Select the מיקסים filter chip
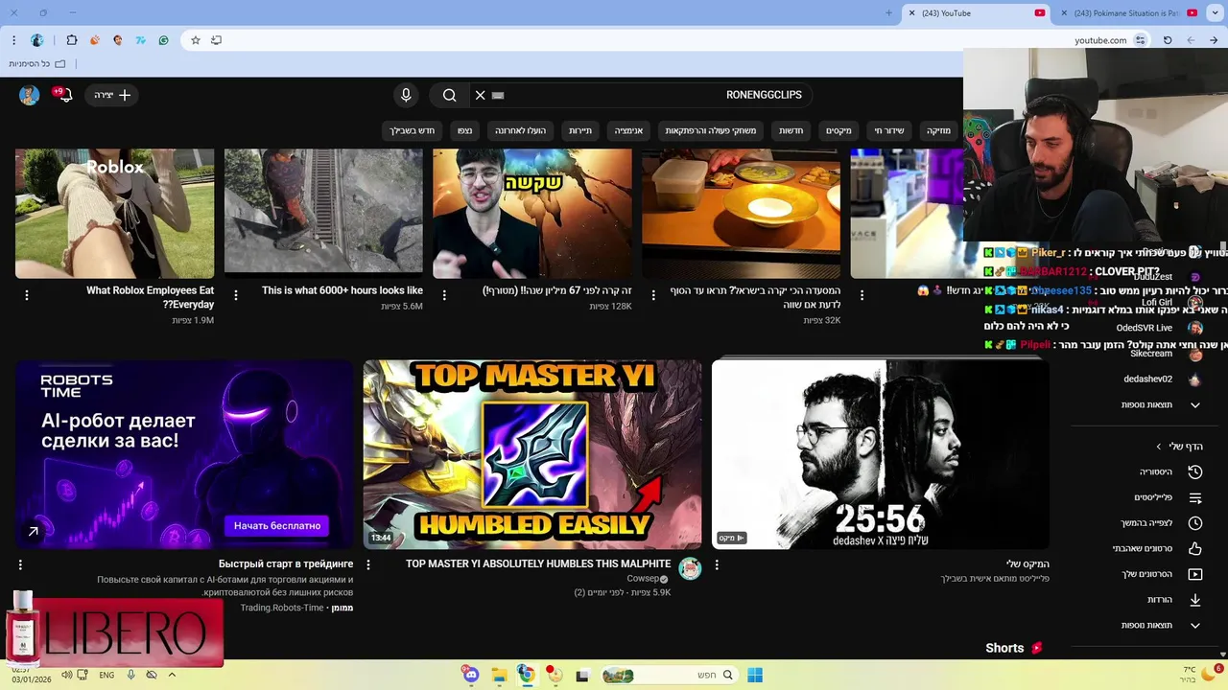Screen dimensions: 1228x690 click(838, 130)
